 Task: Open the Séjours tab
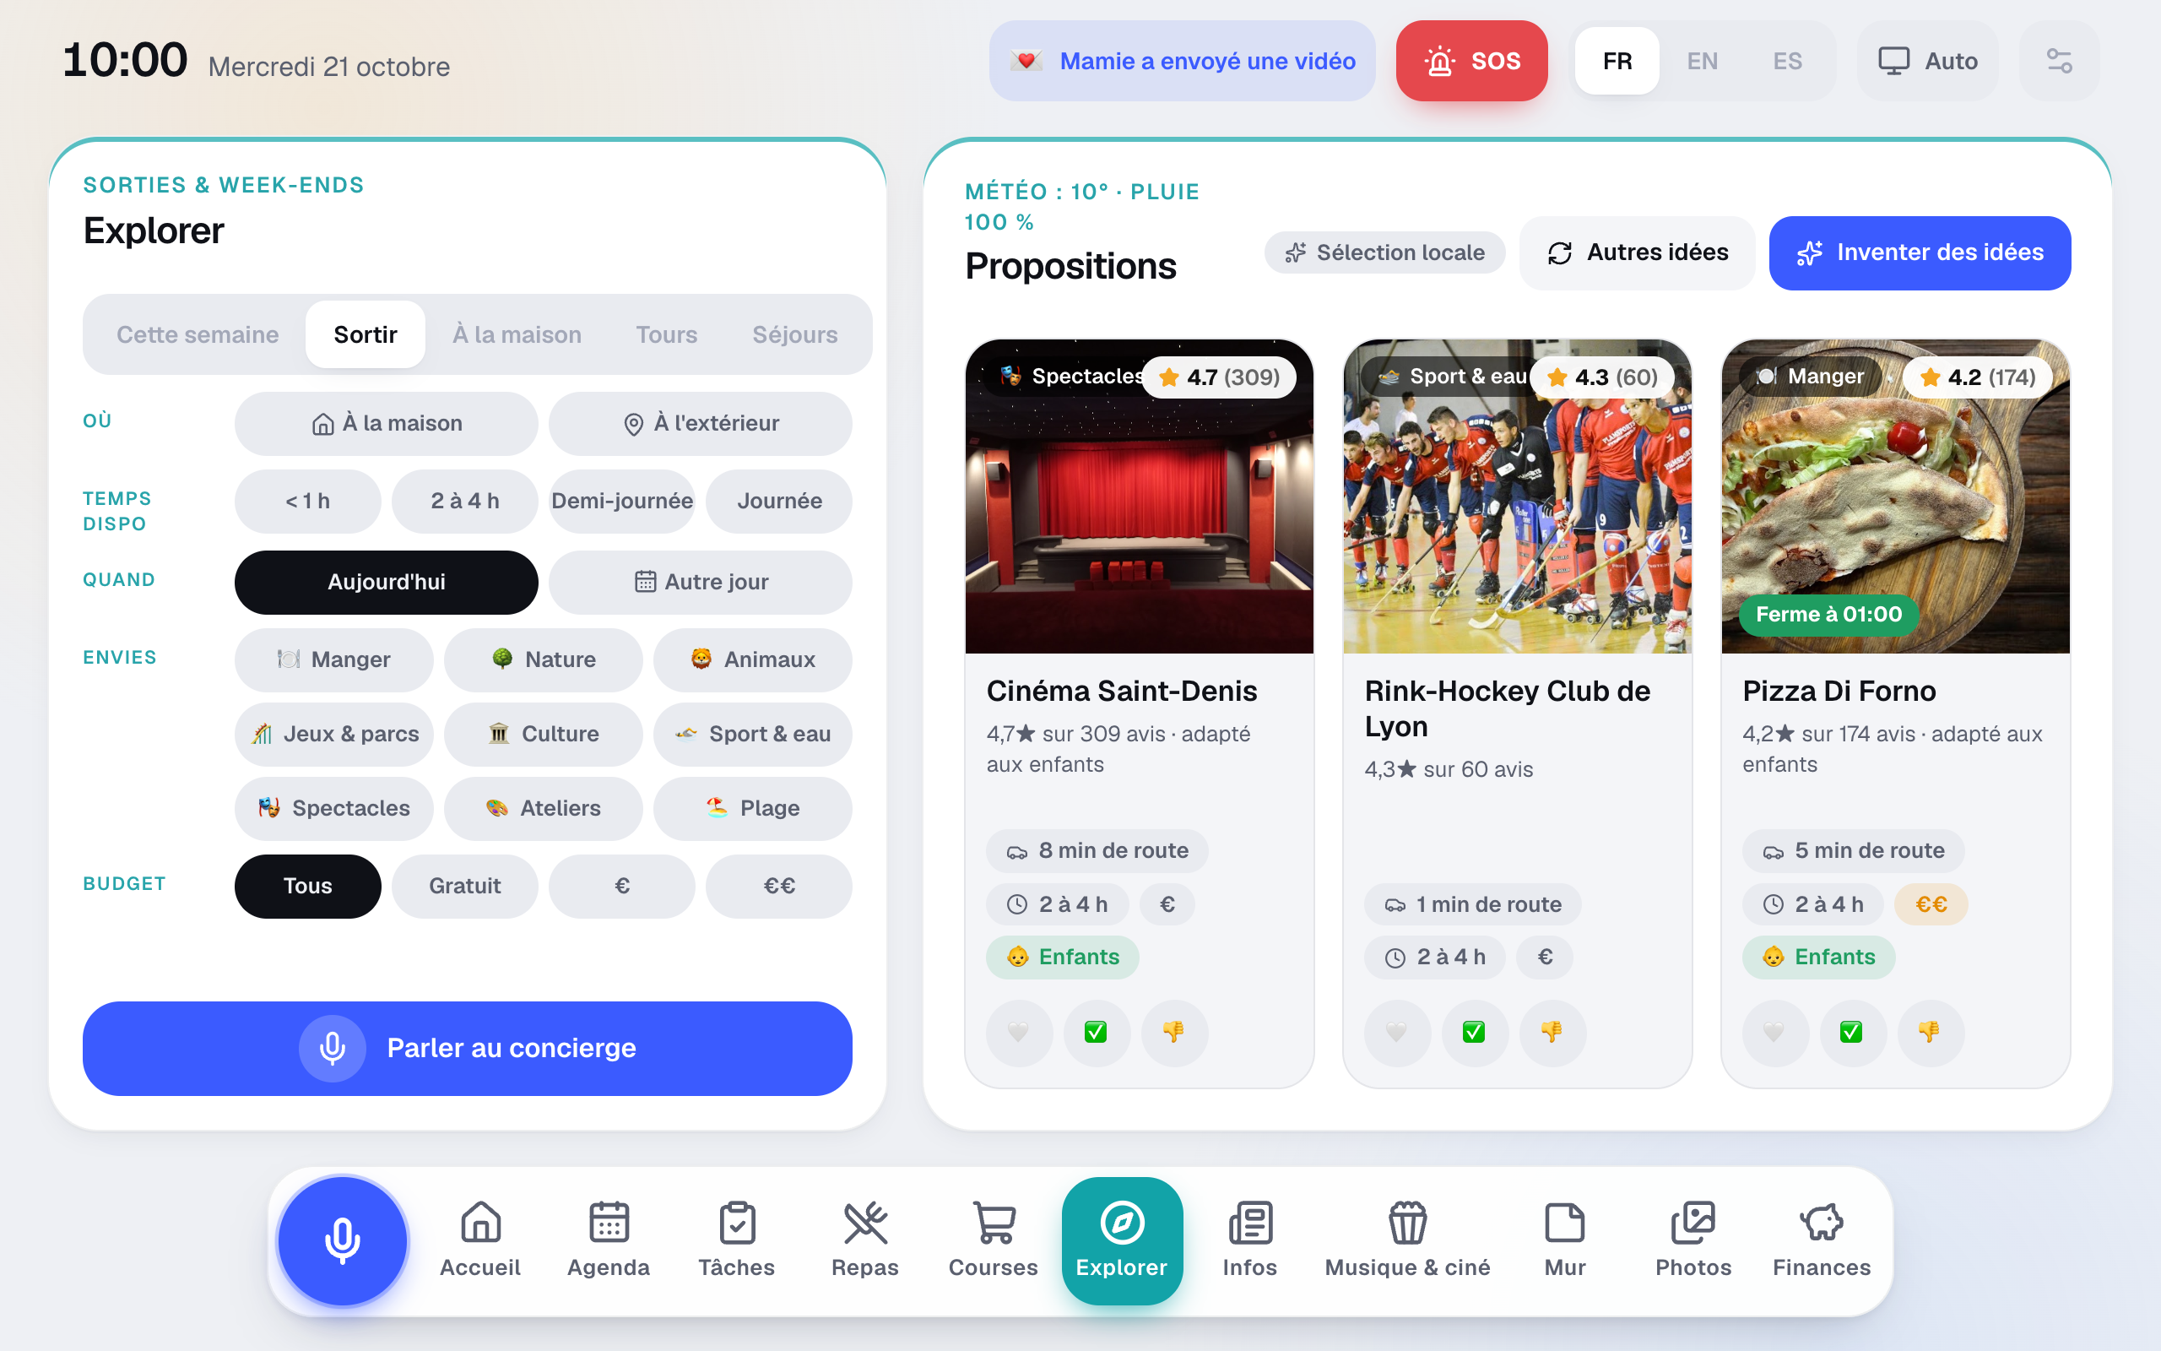(794, 334)
